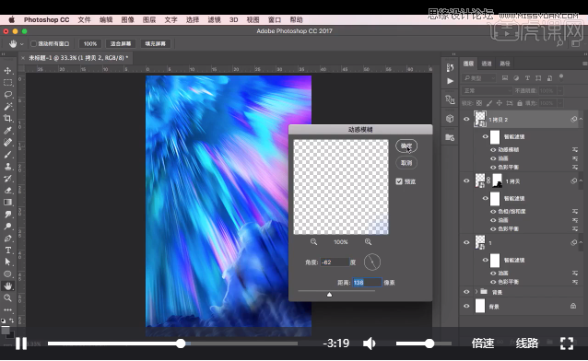588x361 pixels.
Task: Confirm the motion blur dialog
Action: [406, 146]
